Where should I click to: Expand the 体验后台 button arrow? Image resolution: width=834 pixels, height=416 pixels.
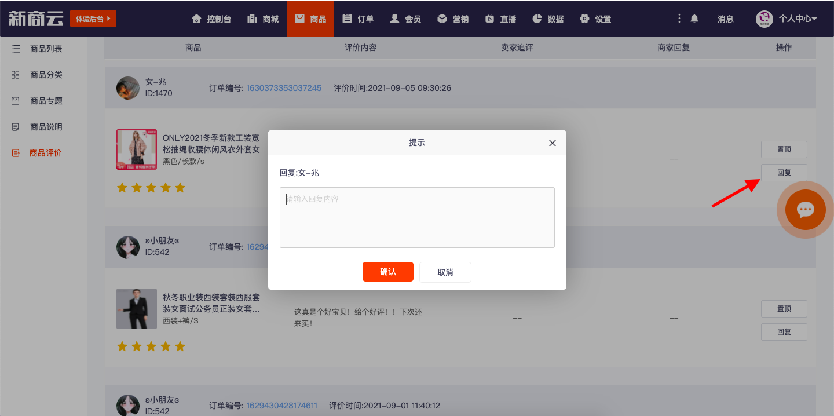click(x=108, y=19)
